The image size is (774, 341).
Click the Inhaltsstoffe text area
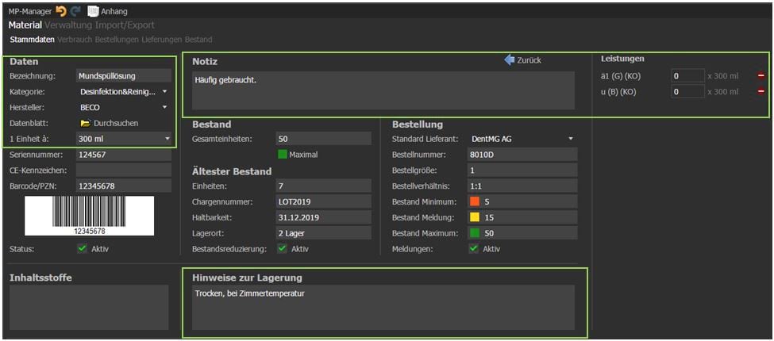click(x=90, y=307)
